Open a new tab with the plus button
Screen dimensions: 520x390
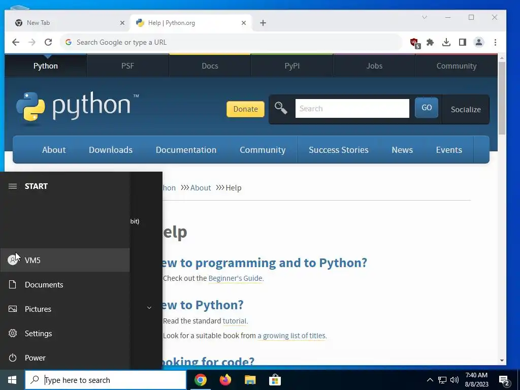tap(263, 23)
